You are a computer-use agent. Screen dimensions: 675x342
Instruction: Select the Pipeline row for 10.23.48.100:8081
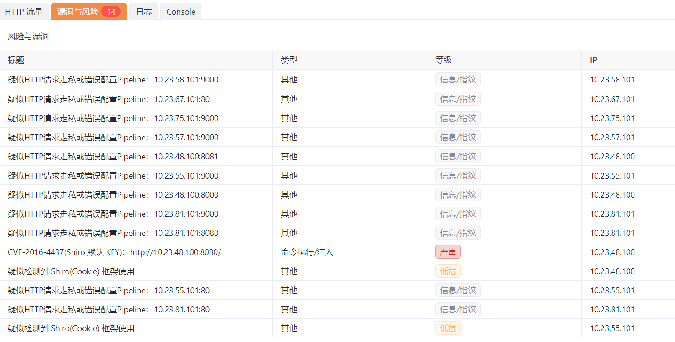point(337,156)
